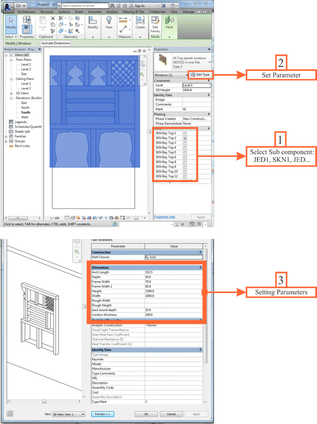This screenshot has width=317, height=424.
Task: Click the Edit Family icon
Action: pos(155,25)
